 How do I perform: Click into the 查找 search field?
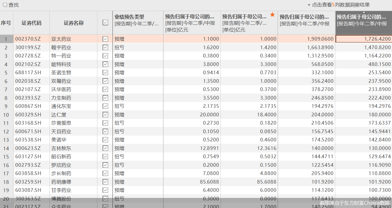14,5
